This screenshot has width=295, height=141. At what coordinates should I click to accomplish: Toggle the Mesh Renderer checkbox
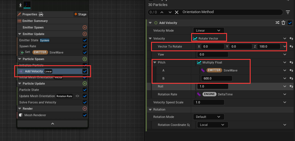click(84, 115)
